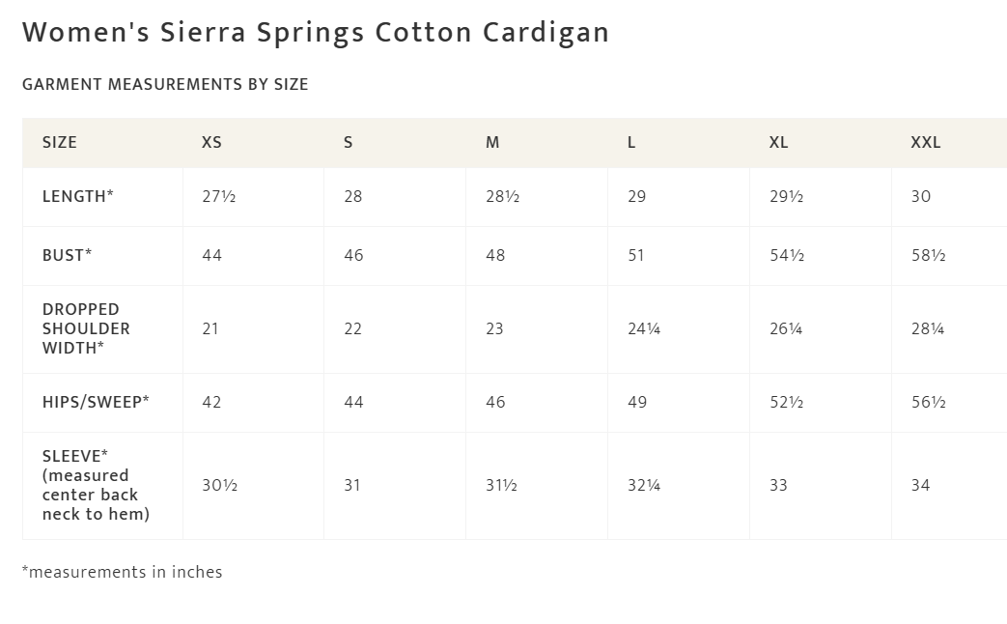Click the SIZE header cell
1007x624 pixels.
(60, 142)
